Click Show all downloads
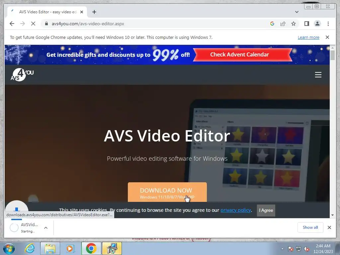The width and height of the screenshot is (340, 255). pyautogui.click(x=310, y=227)
